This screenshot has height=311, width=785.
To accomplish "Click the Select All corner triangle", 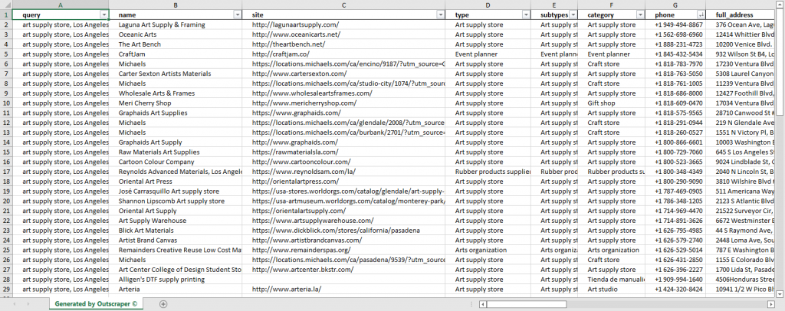I will (6, 5).
